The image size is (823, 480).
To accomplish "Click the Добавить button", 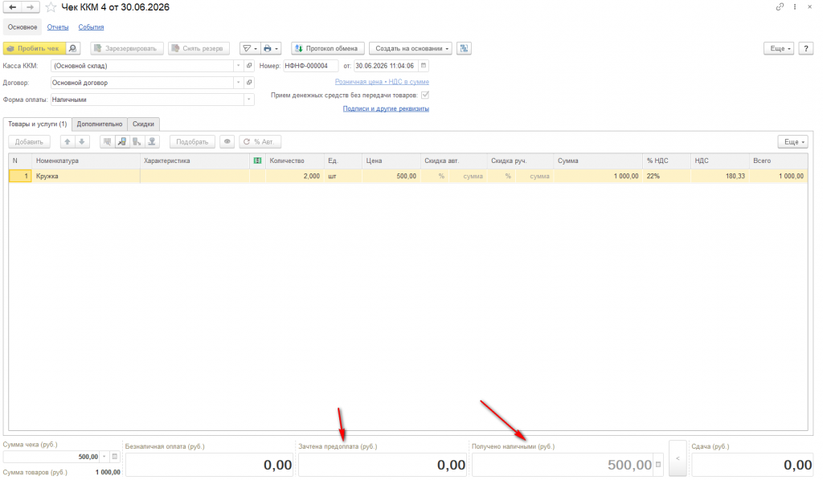I will (29, 141).
